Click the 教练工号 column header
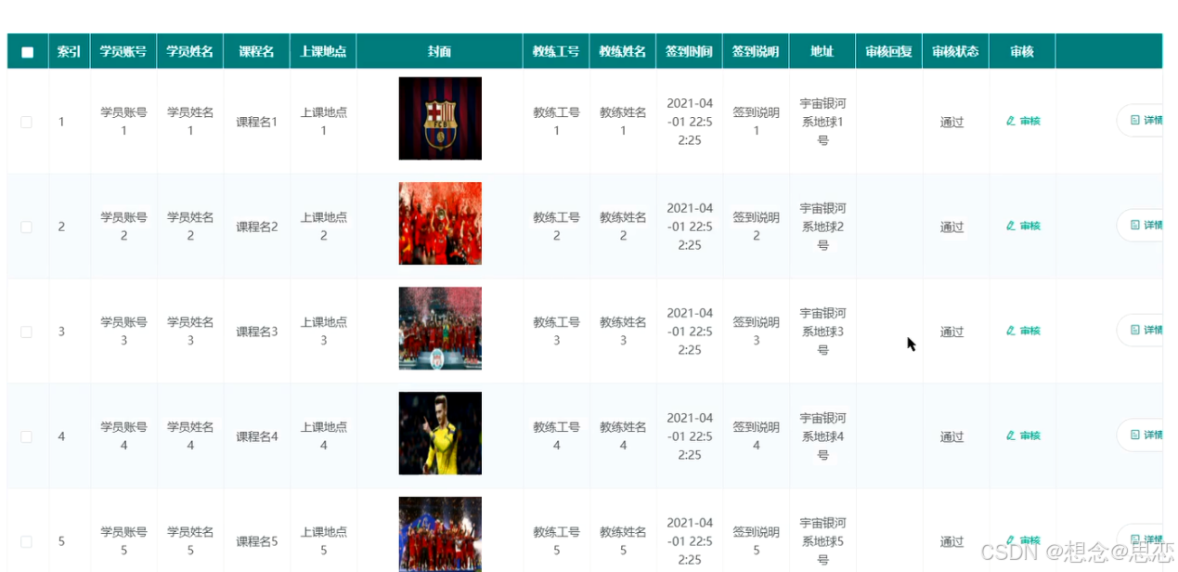 click(556, 52)
